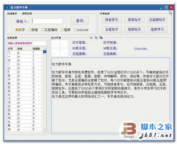Select the 乀 row in results
177x144 pixels.
coord(24,52)
